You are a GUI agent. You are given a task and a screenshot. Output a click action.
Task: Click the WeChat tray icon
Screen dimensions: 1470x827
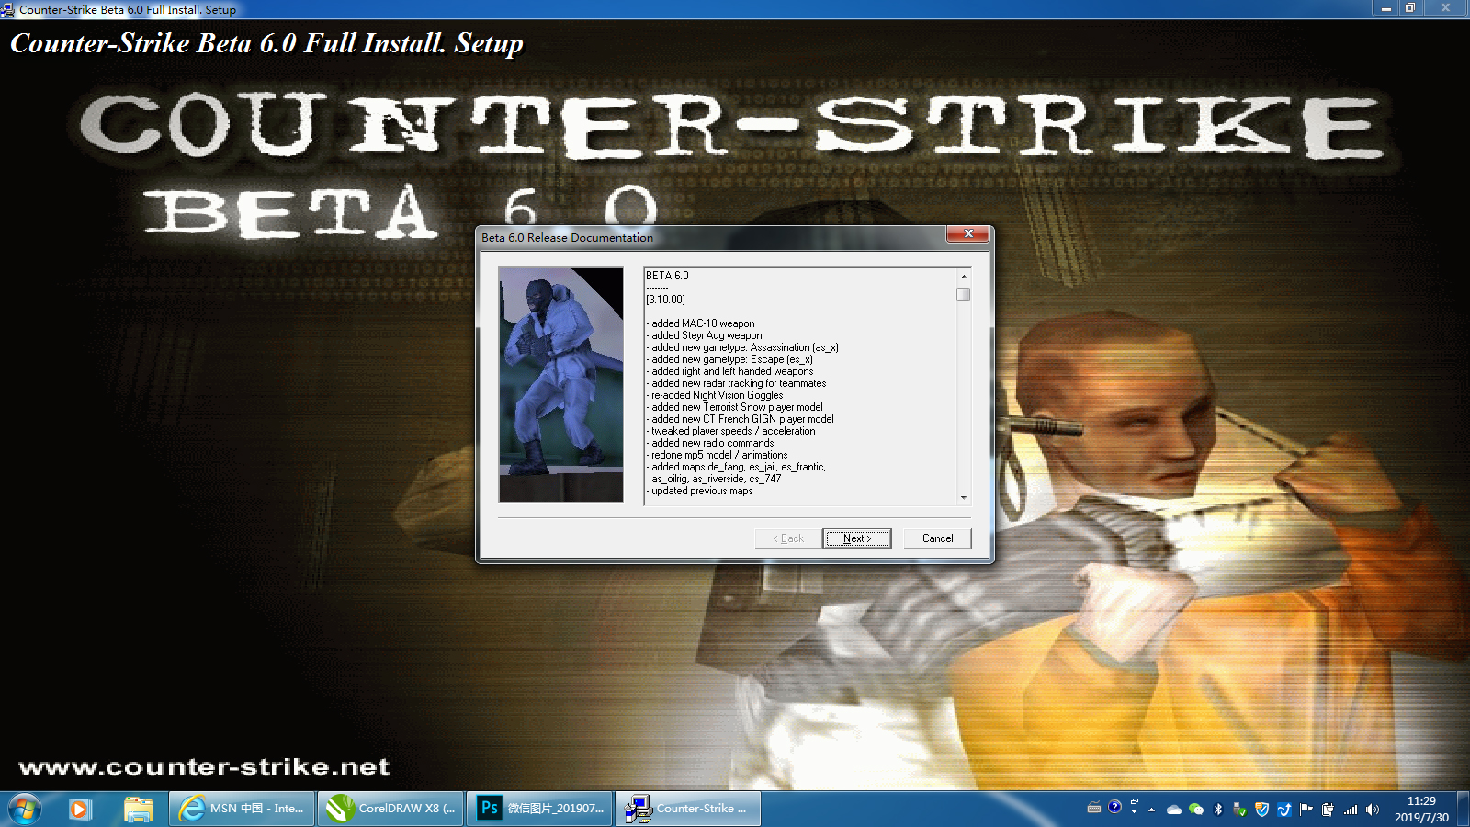(x=1196, y=810)
